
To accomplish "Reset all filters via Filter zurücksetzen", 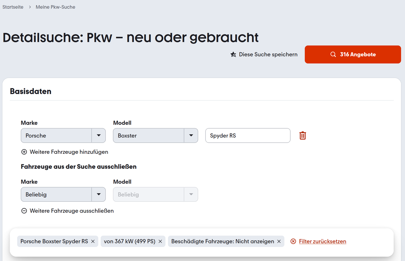I will point(322,241).
